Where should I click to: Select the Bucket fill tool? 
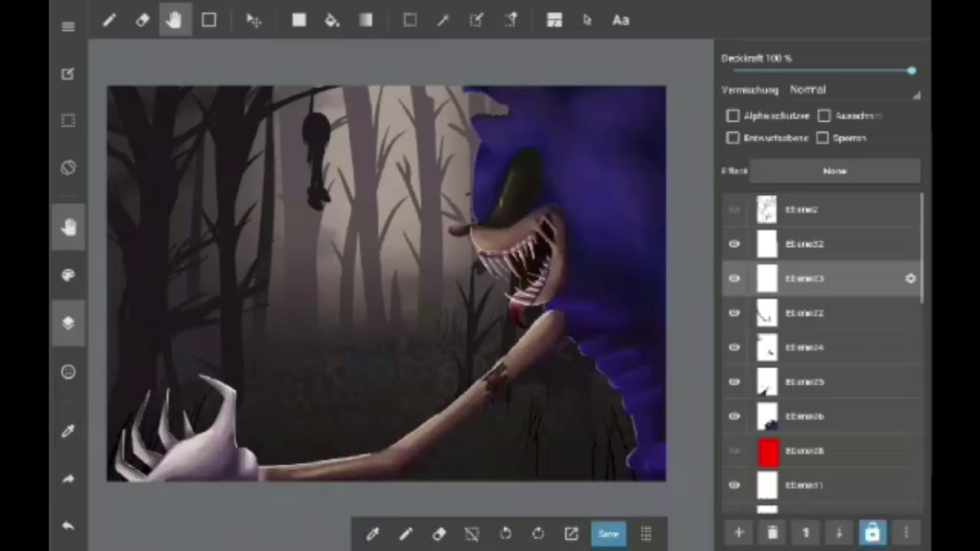coord(332,21)
